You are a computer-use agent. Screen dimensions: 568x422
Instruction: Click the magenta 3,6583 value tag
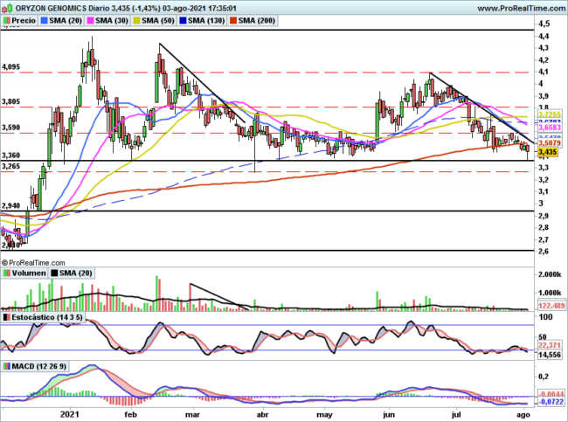click(x=550, y=128)
